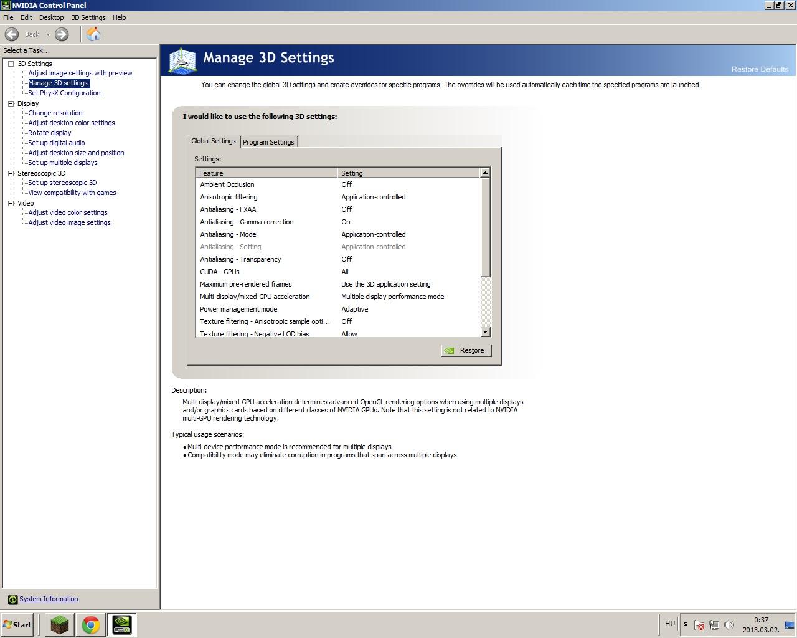
Task: Open the Back history dropdown arrow
Action: point(48,34)
